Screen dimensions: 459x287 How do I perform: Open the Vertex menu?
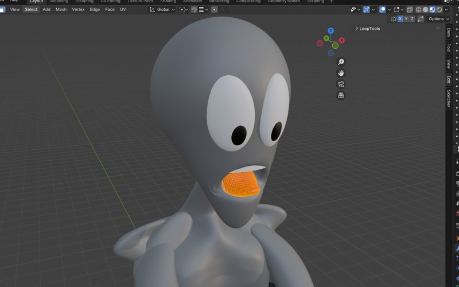click(78, 10)
